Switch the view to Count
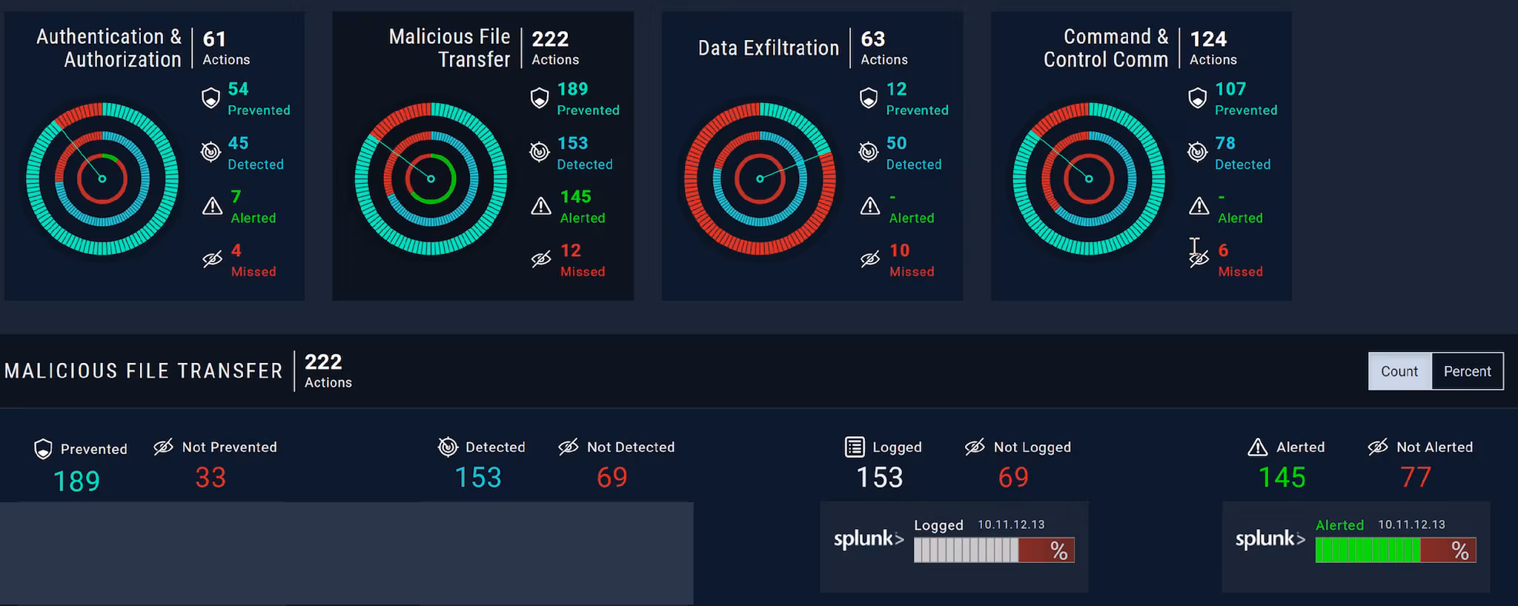Image resolution: width=1518 pixels, height=606 pixels. point(1399,371)
